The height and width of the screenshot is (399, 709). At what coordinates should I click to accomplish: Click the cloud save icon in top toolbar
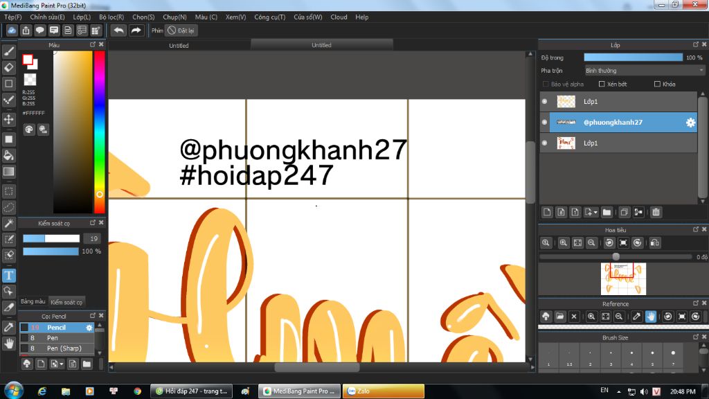coord(12,30)
